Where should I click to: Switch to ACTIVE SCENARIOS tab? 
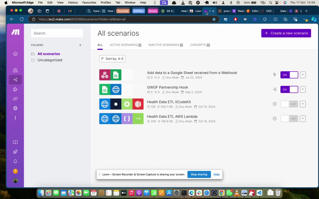(125, 45)
